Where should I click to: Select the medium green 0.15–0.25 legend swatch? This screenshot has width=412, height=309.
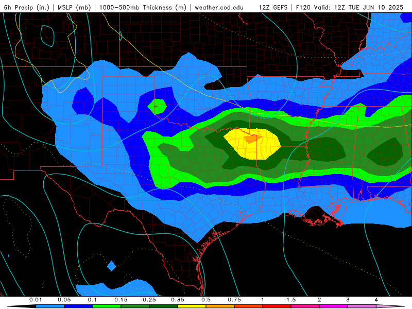pyautogui.click(x=135, y=306)
